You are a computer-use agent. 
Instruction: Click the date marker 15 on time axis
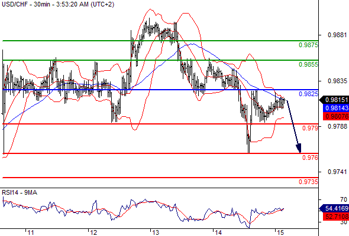tap(280, 232)
